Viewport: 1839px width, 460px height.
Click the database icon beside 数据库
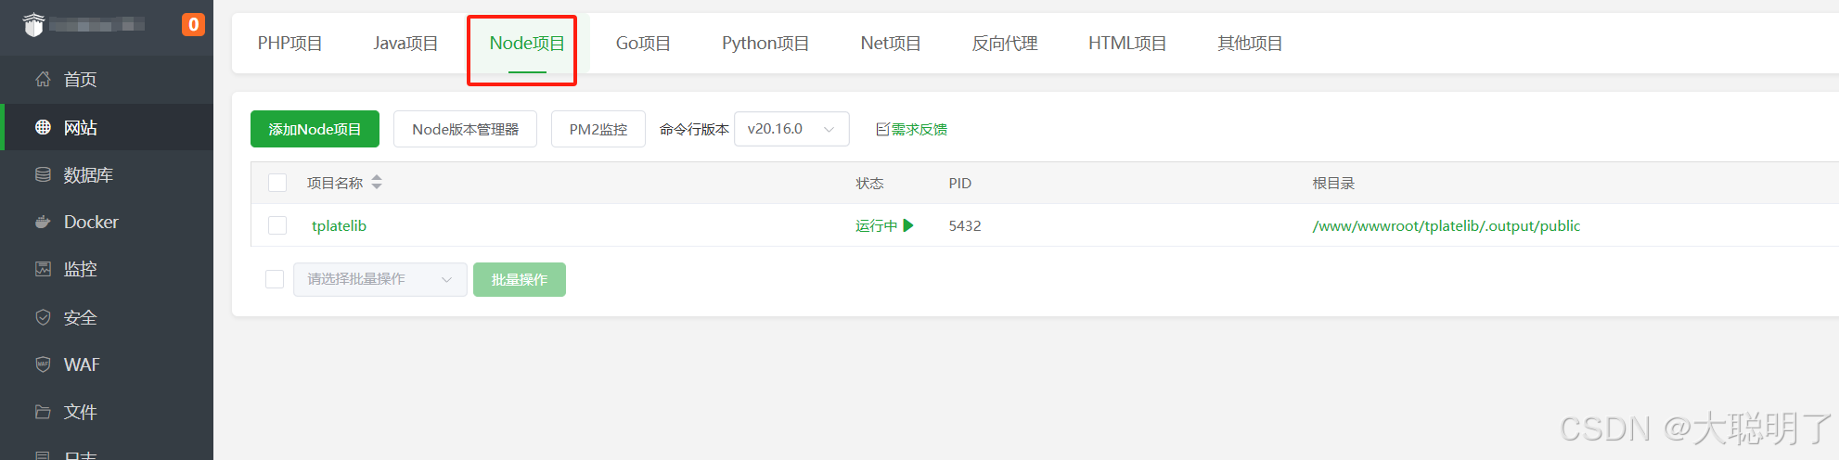tap(43, 174)
